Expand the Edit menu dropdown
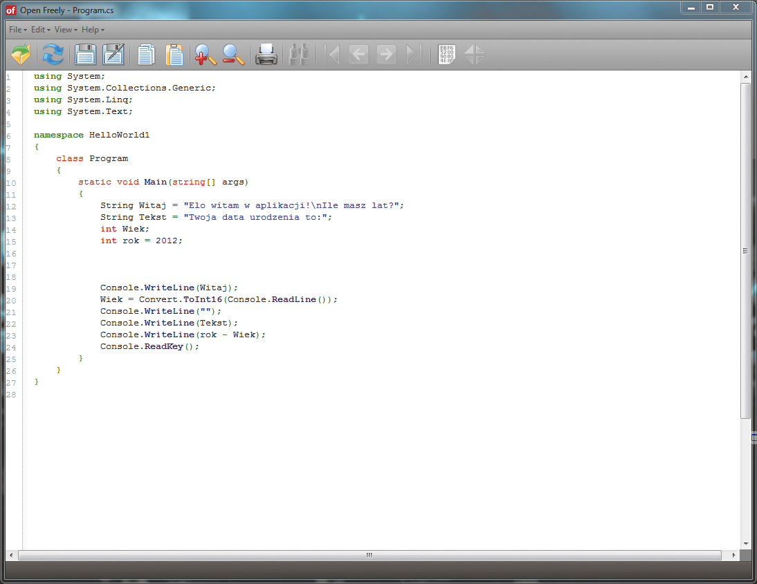Screen dimensions: 757x584 [x=41, y=30]
